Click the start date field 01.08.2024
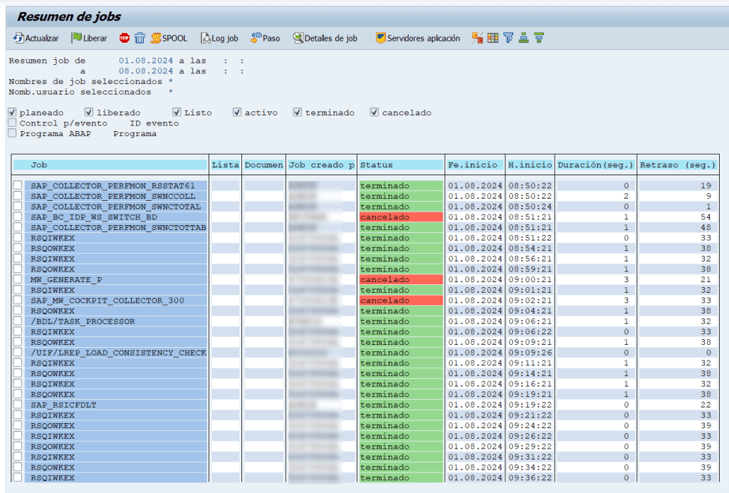Image resolution: width=729 pixels, height=493 pixels. coord(146,61)
